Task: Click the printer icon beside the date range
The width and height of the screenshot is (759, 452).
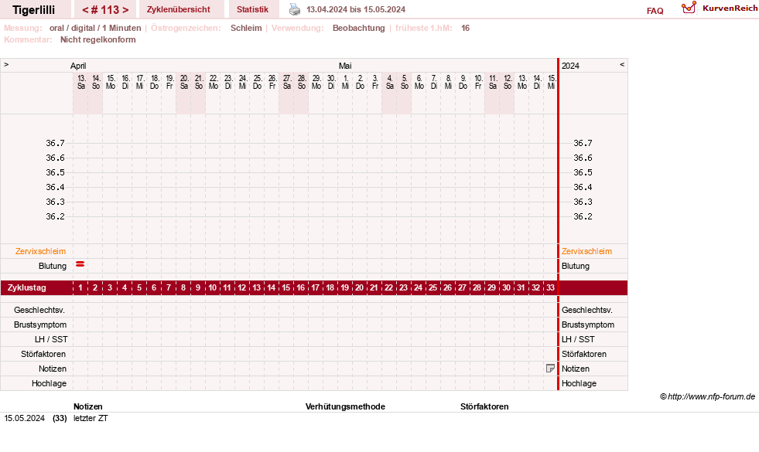Action: pos(294,9)
